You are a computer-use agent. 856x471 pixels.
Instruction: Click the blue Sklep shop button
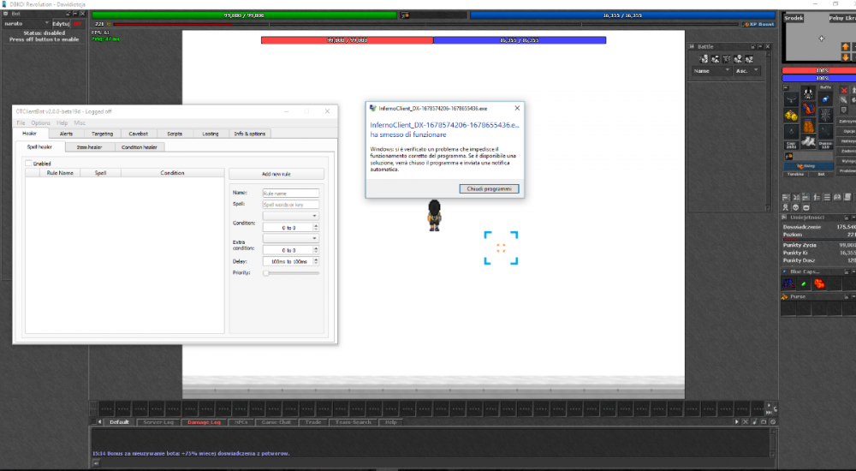[808, 165]
